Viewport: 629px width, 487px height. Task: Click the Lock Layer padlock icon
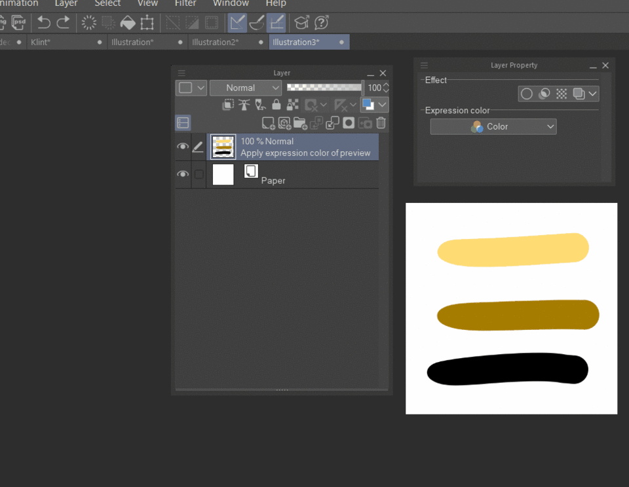[276, 105]
